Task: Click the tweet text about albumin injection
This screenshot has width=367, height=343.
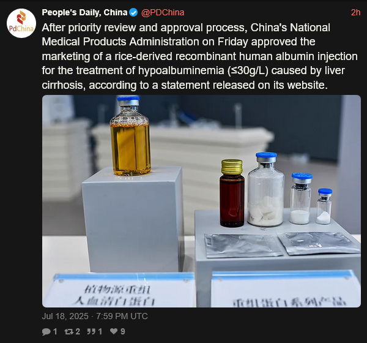Action: tap(199, 56)
